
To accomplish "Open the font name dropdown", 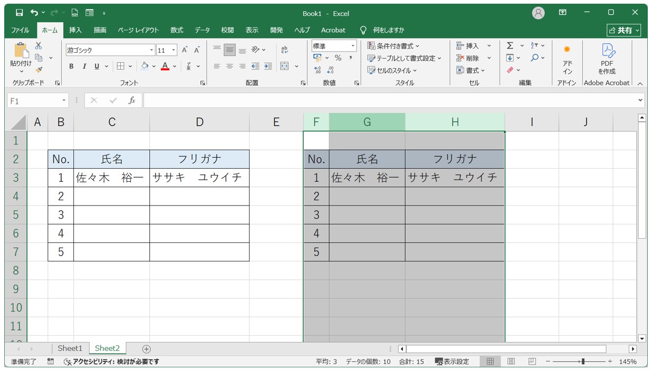I will (152, 51).
